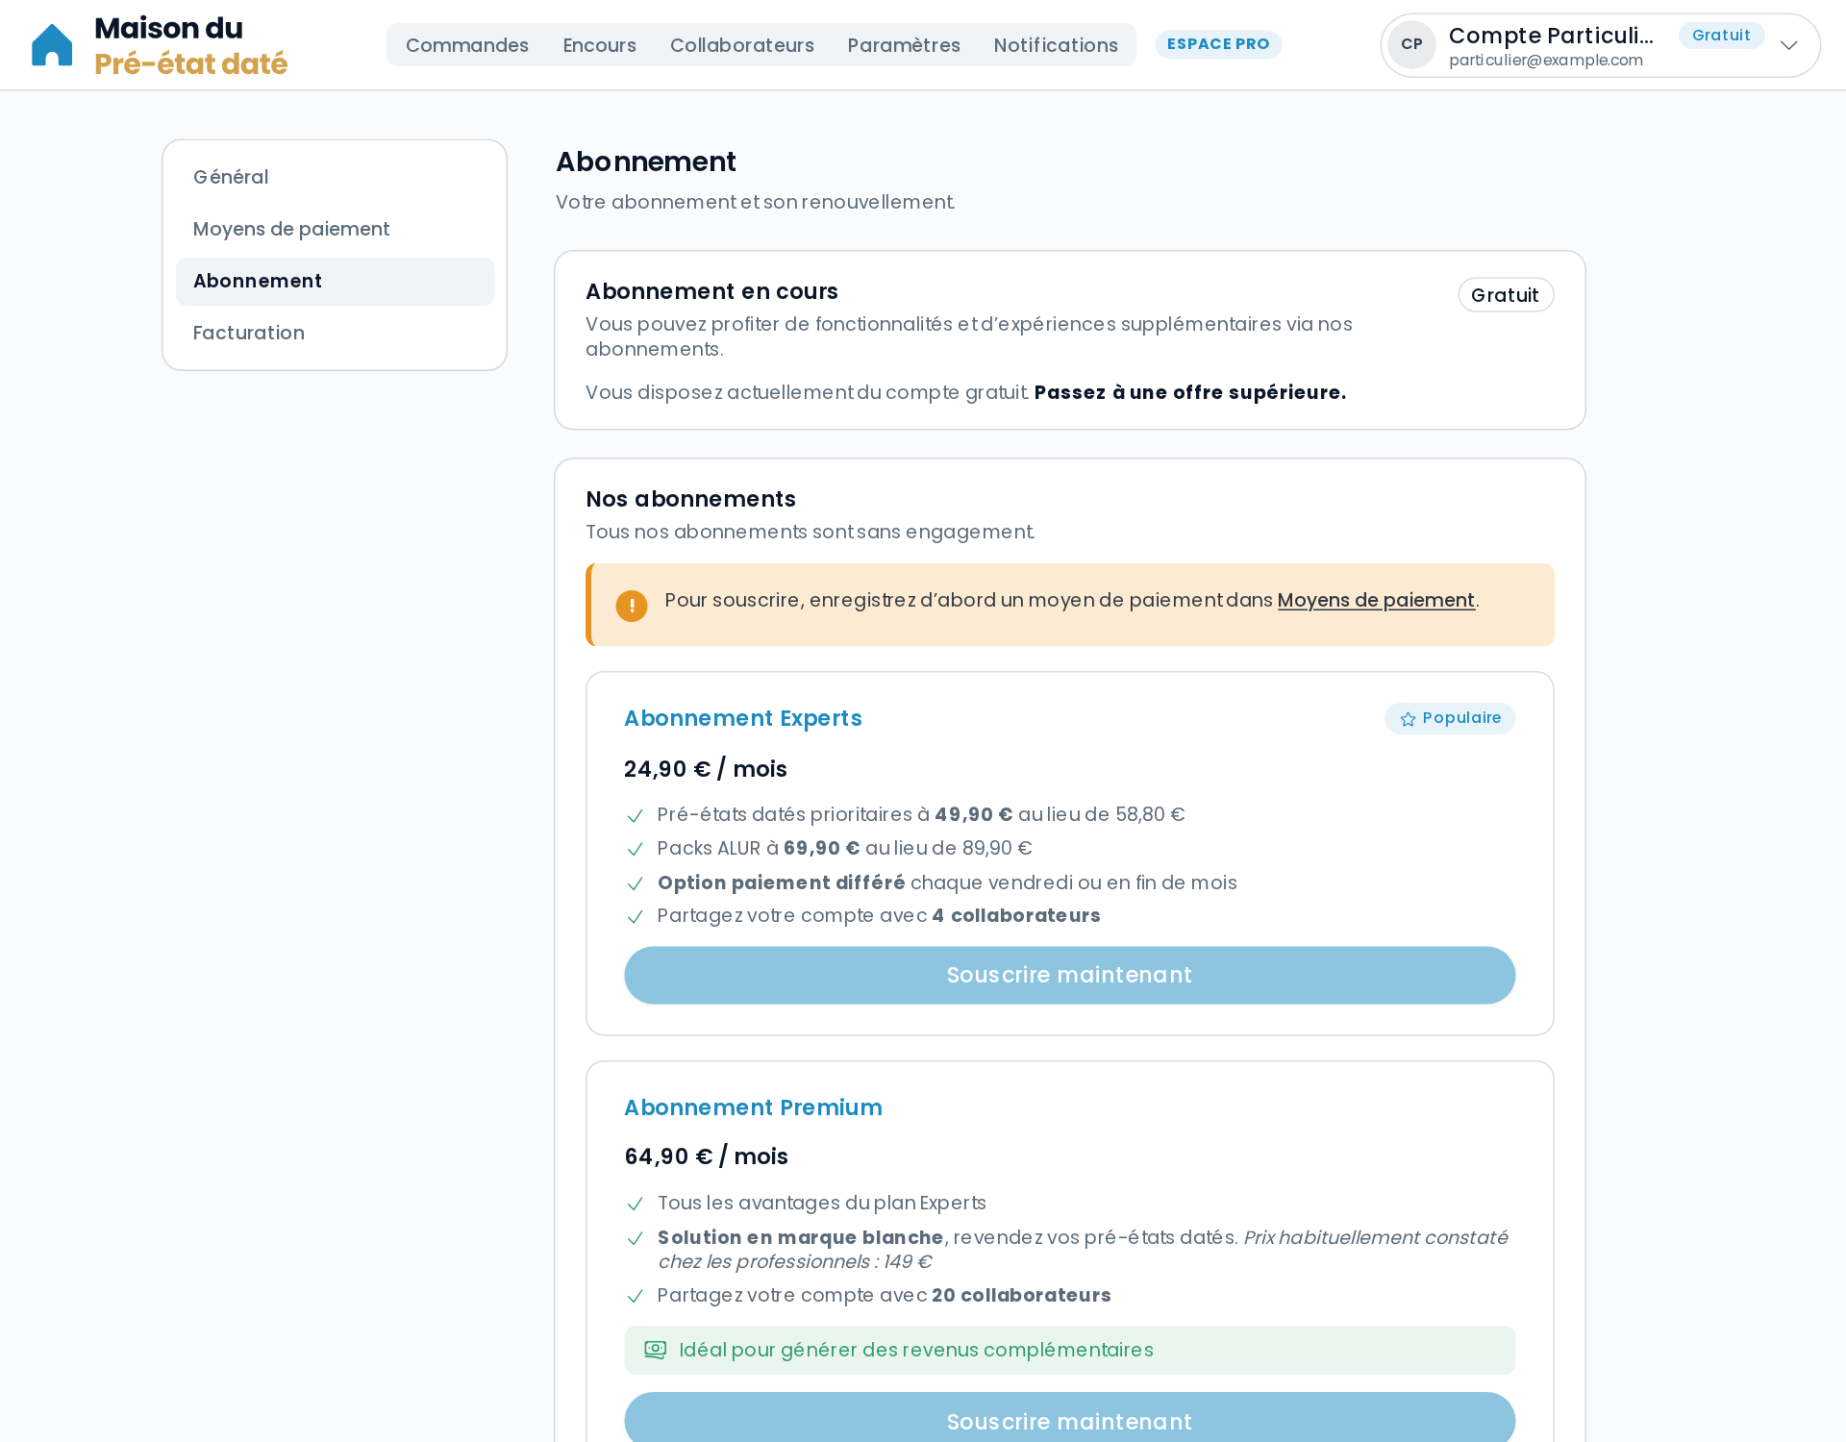This screenshot has width=1846, height=1442.
Task: Click the CP avatar circle
Action: (x=1411, y=45)
